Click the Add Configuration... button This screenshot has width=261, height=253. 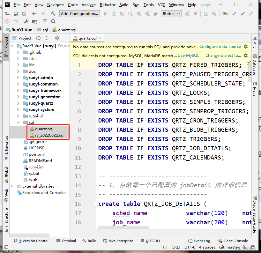tap(79, 14)
